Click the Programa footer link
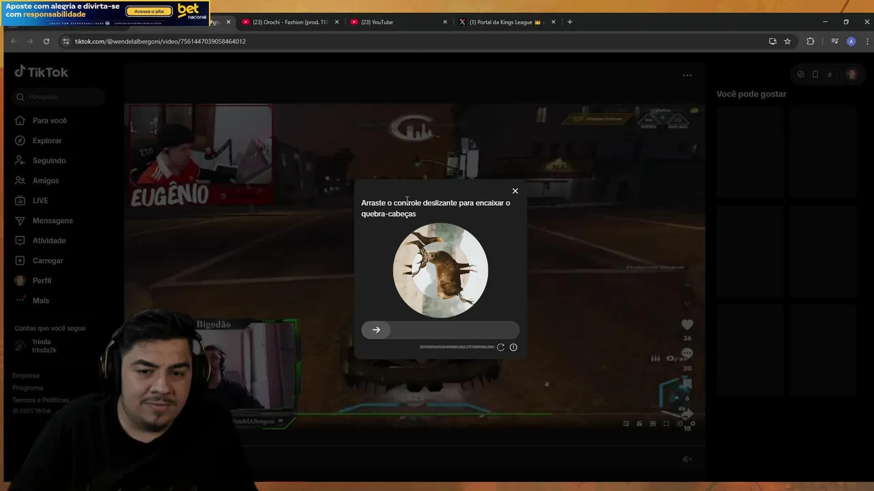The image size is (874, 491). coord(28,388)
